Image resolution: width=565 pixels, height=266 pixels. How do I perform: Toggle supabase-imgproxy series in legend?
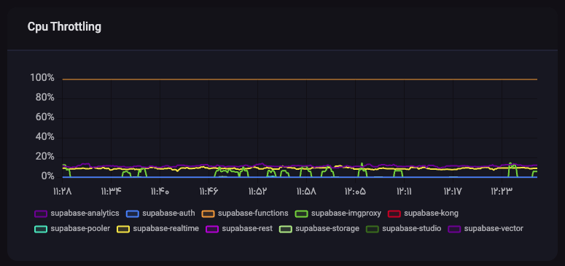tap(338, 214)
